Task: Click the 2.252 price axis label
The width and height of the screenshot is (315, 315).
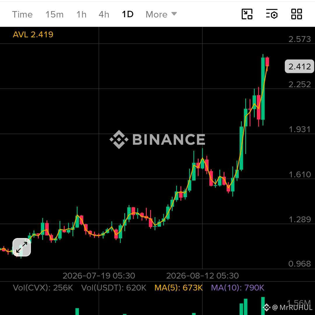Action: [x=300, y=84]
